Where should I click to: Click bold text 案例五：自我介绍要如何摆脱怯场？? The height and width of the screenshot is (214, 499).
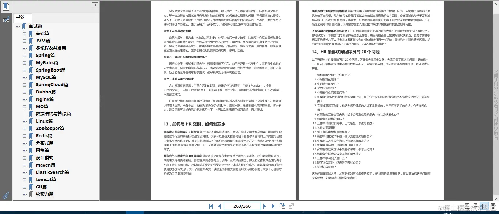click(185, 57)
